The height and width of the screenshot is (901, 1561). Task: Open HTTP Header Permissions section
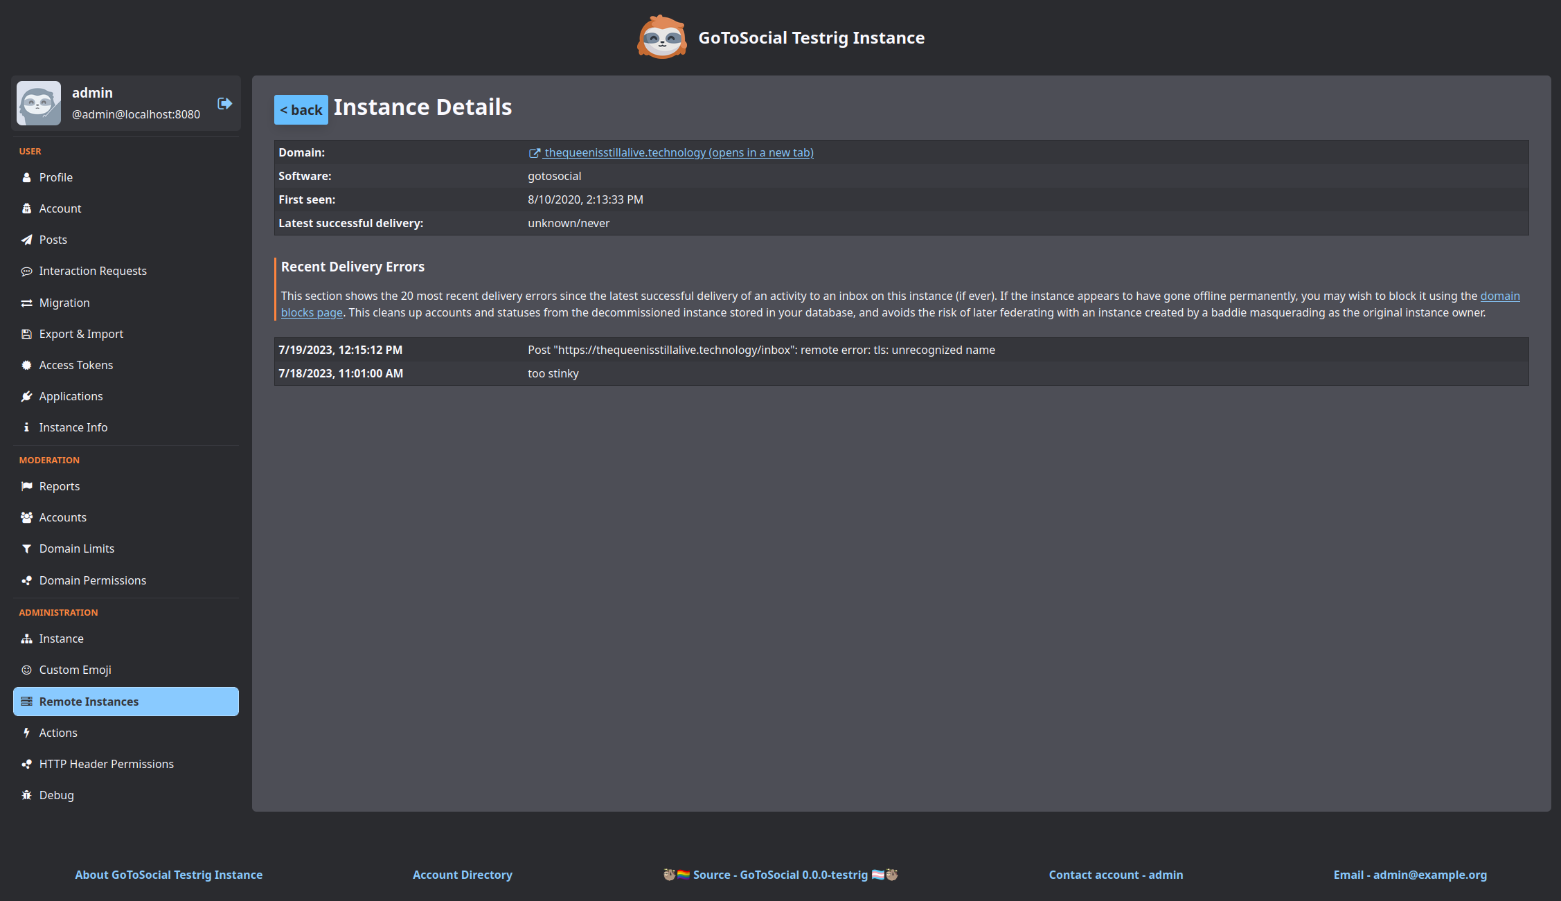[x=106, y=764]
